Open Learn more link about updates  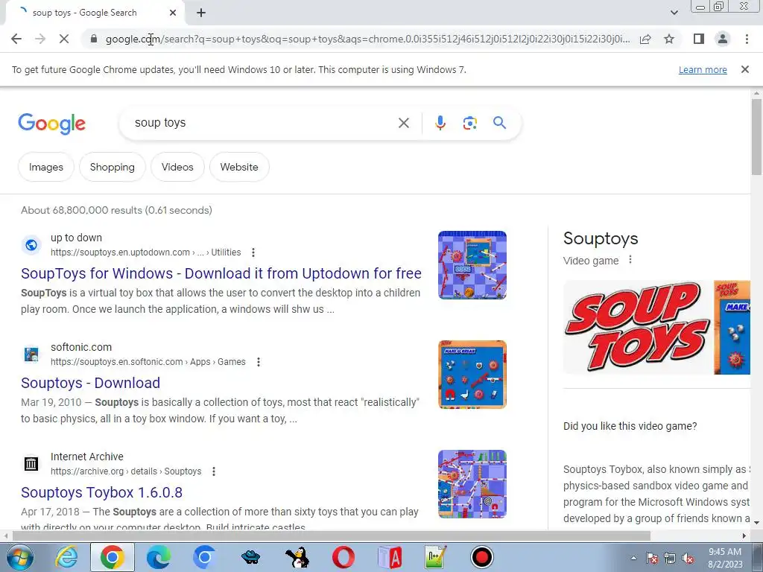tap(703, 69)
